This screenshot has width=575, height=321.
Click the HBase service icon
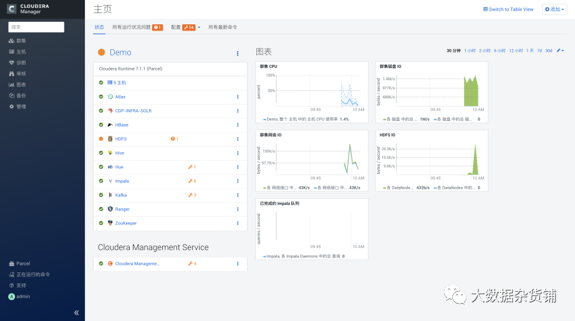coord(110,125)
